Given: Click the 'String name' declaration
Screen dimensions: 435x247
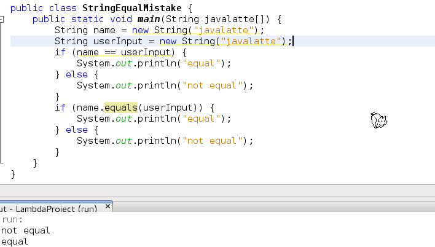Looking at the screenshot, I should [x=85, y=30].
